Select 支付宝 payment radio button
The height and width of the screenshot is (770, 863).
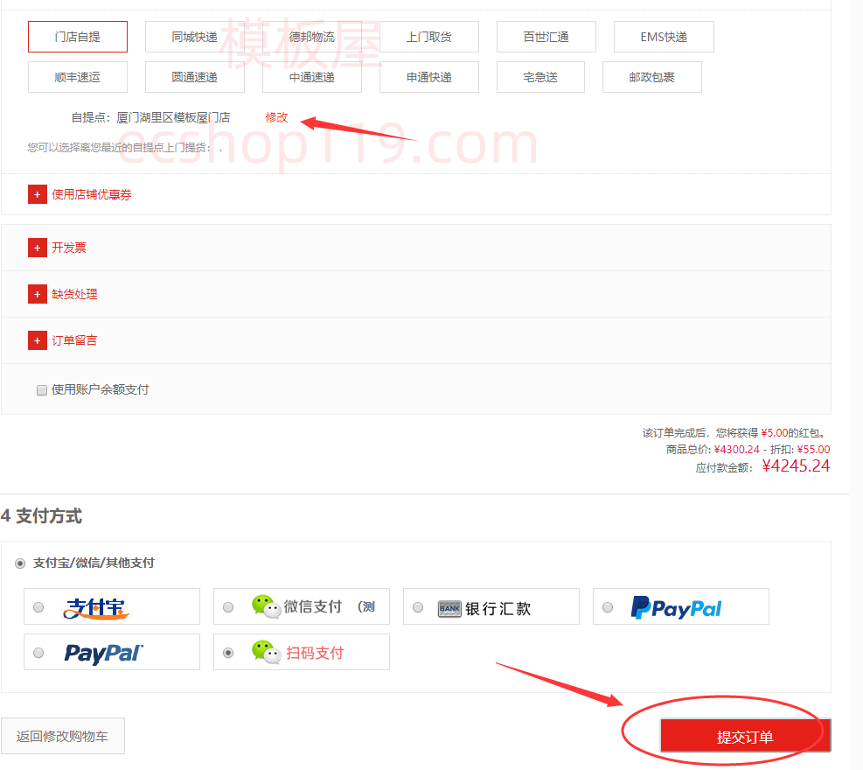pos(38,607)
